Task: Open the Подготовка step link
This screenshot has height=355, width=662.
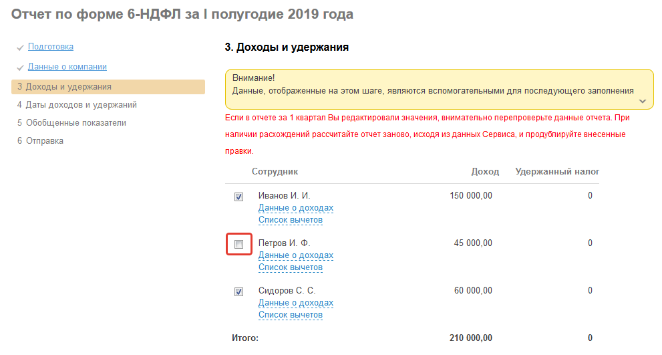Action: (51, 47)
